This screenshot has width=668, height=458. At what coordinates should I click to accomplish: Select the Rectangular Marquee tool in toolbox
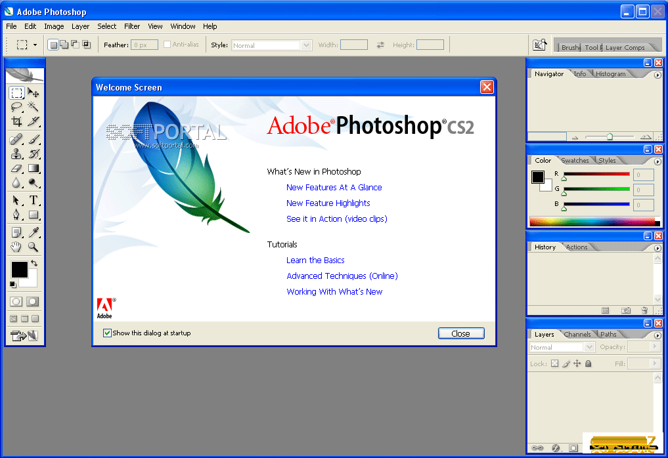point(16,93)
